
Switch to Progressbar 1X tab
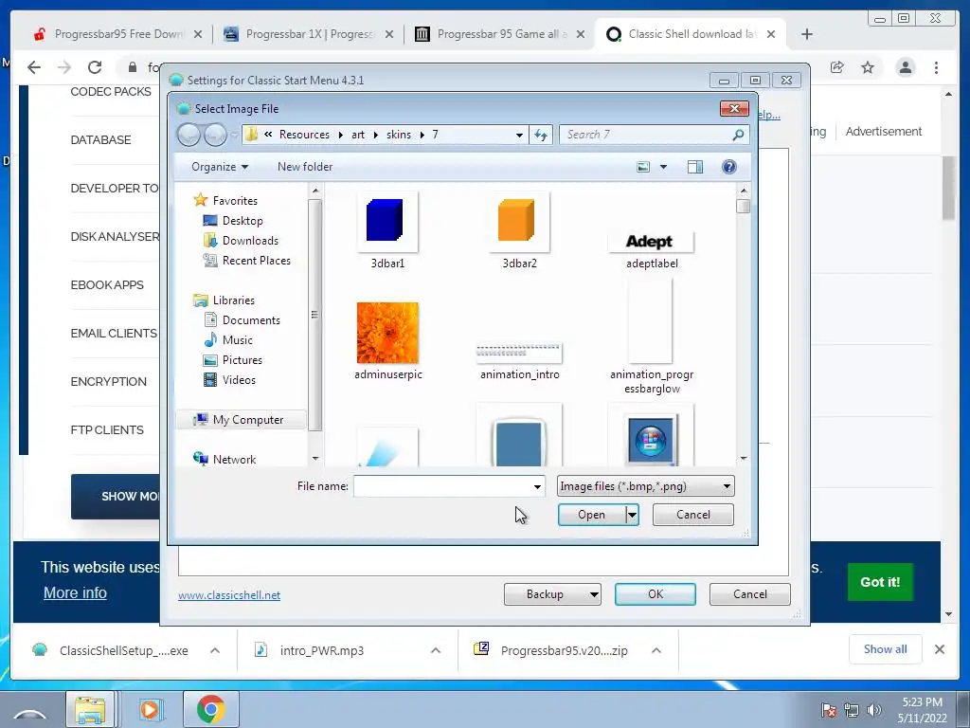coord(309,34)
